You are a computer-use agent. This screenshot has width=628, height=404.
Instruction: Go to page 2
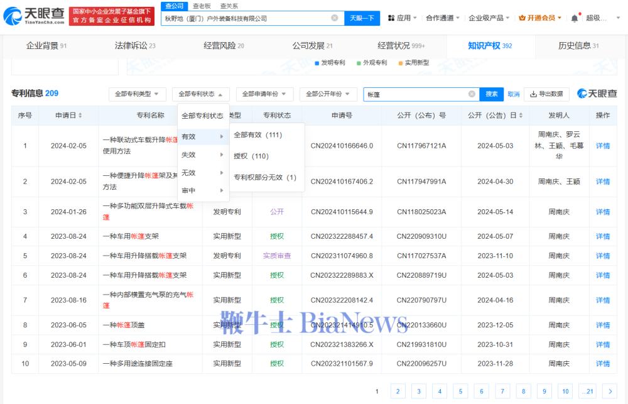click(x=398, y=391)
